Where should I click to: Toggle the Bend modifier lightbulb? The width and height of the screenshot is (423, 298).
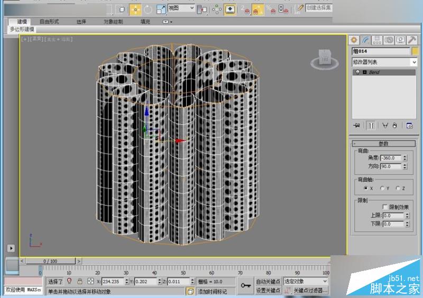[358, 72]
